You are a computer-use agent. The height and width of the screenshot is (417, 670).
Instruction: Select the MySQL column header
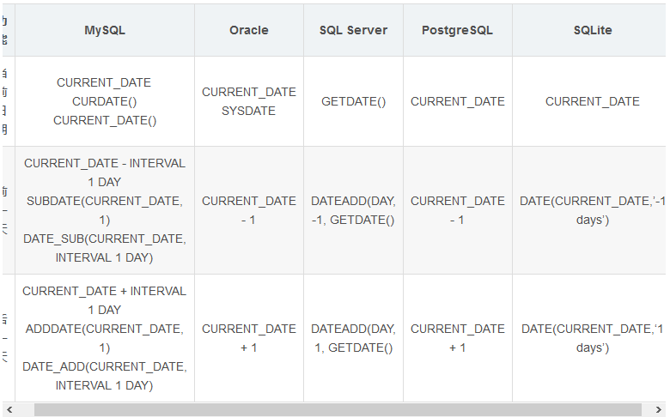point(105,30)
